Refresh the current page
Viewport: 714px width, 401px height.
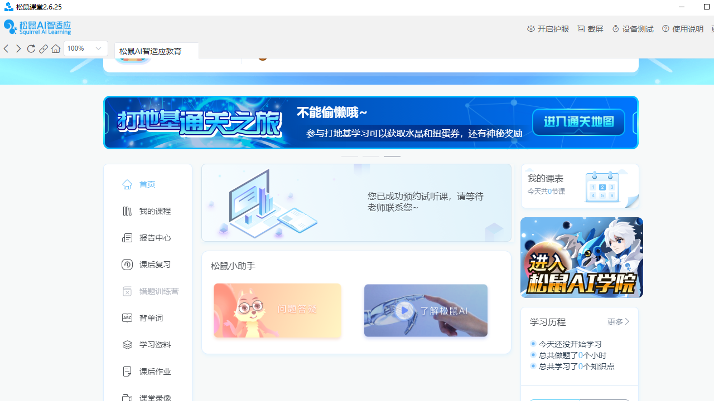31,48
